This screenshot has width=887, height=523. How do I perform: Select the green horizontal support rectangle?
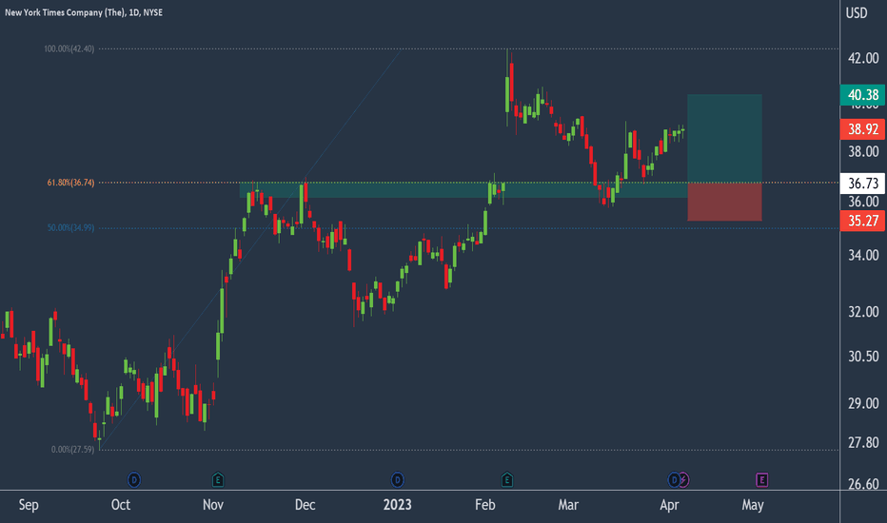[463, 190]
